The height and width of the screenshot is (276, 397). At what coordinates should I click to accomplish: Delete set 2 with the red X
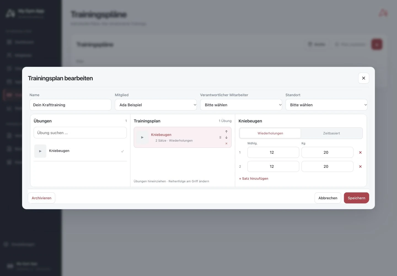tap(360, 166)
